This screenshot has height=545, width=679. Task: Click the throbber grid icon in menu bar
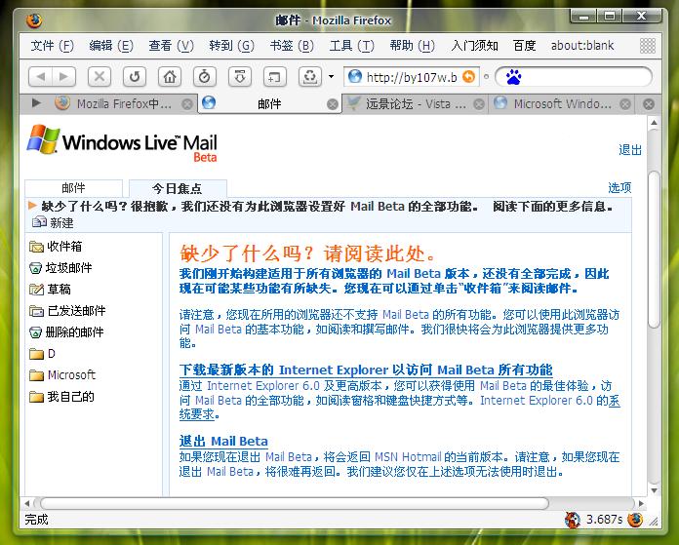648,46
